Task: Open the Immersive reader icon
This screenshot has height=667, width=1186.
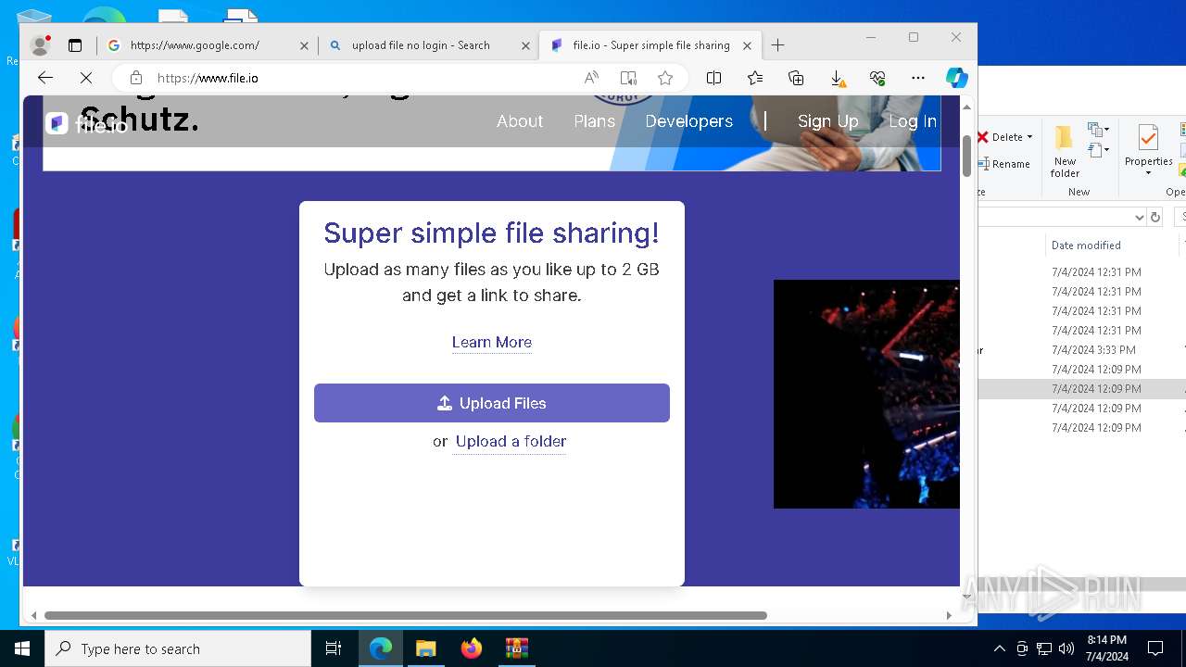Action: pyautogui.click(x=628, y=78)
